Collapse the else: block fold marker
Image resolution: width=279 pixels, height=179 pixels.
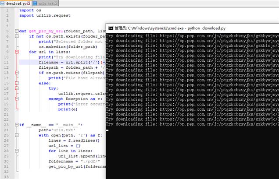coord(17,83)
